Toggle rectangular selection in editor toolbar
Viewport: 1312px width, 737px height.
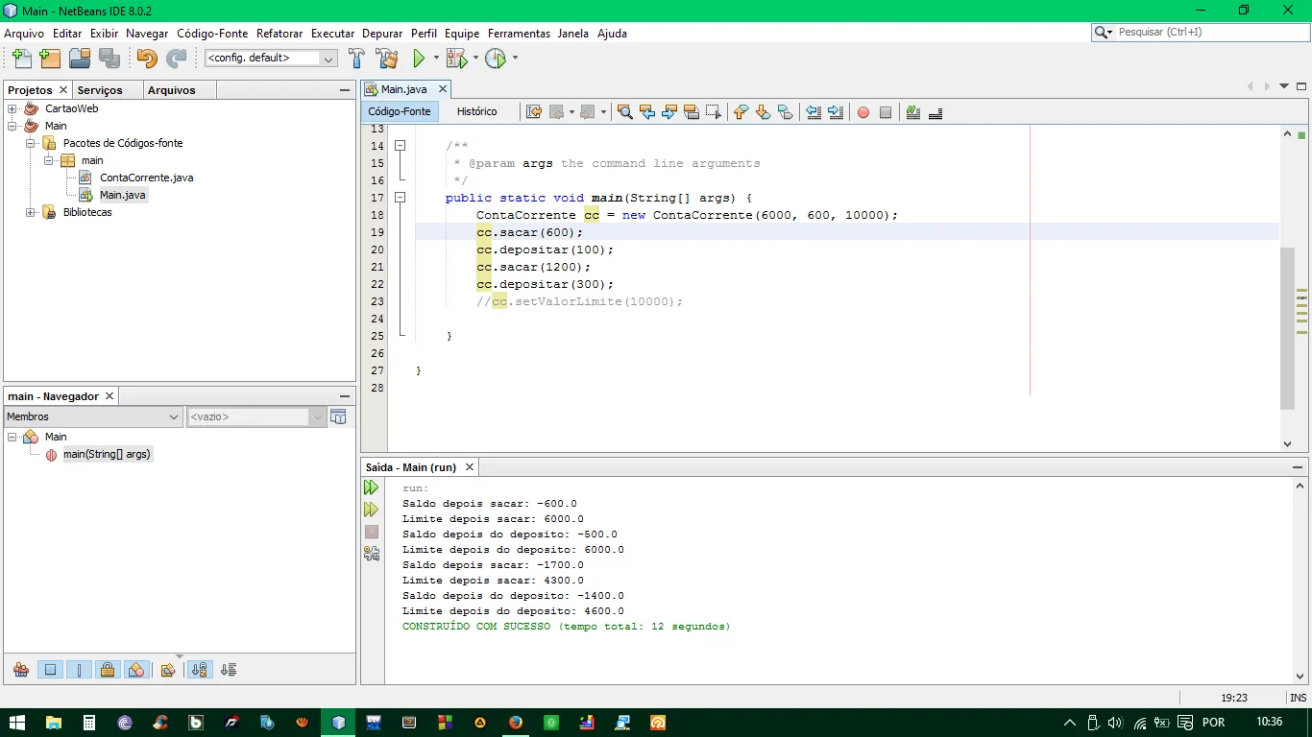point(713,112)
